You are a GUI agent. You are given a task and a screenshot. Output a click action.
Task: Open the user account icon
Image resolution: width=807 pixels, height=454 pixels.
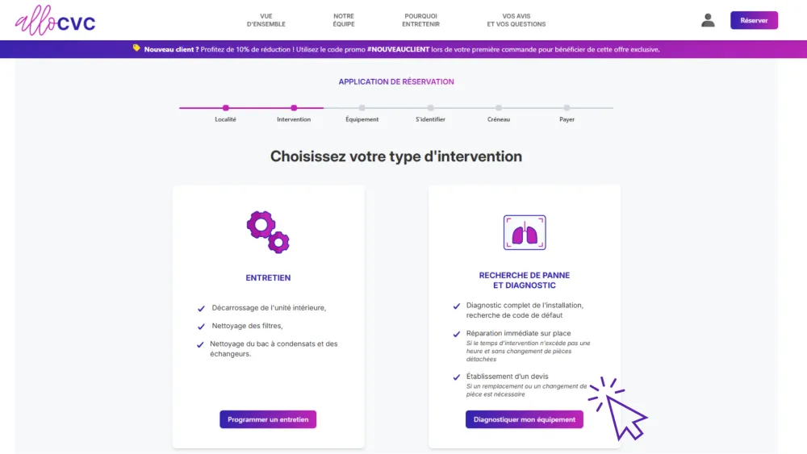point(708,20)
